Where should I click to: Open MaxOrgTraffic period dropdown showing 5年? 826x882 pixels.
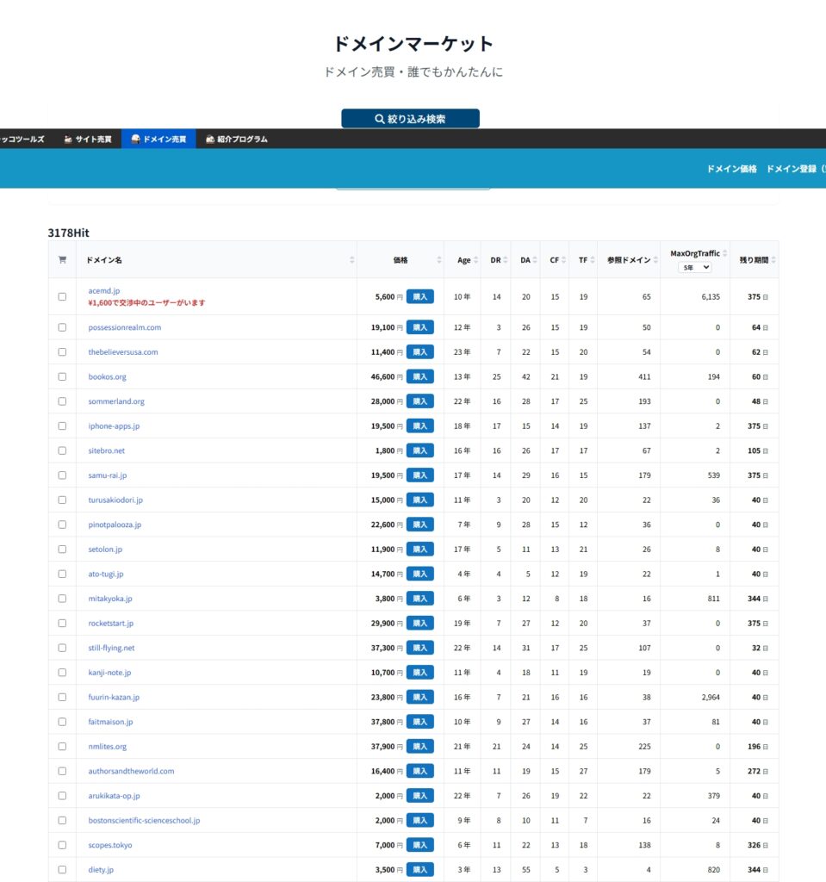click(694, 268)
